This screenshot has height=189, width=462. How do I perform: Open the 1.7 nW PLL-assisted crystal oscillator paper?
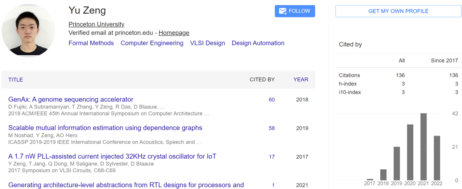(112, 157)
